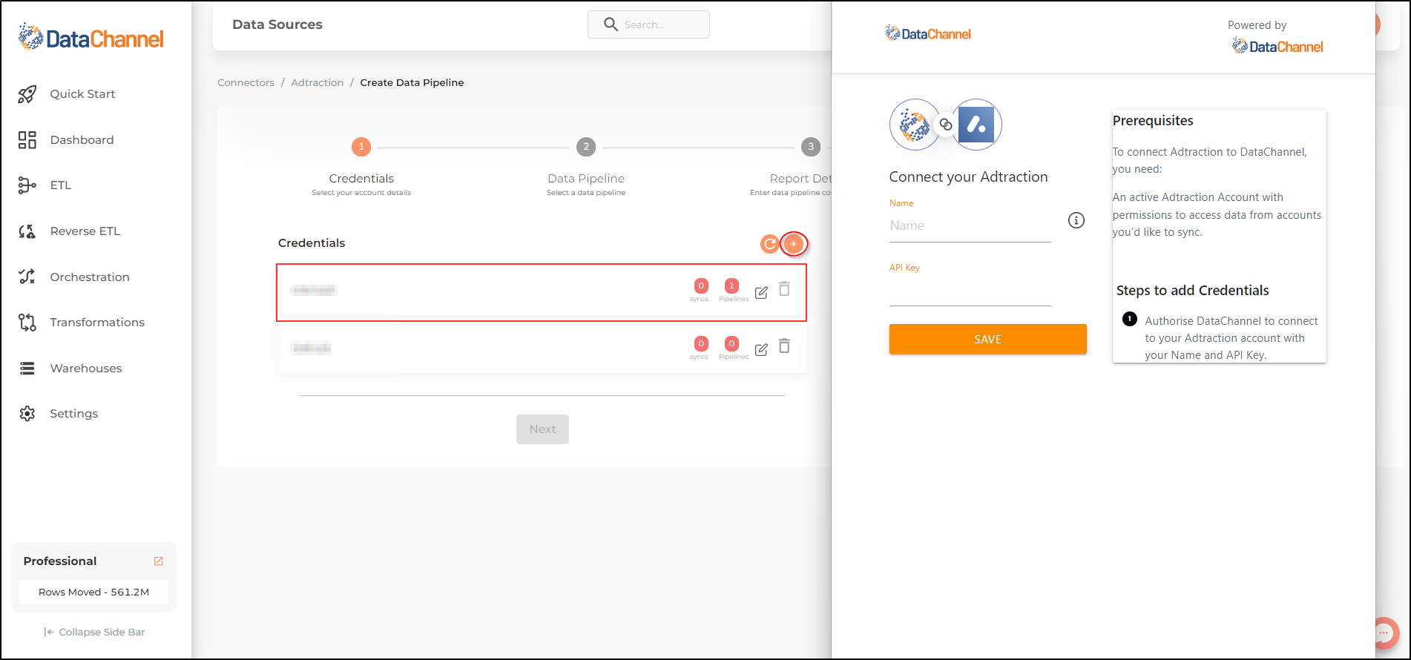This screenshot has height=660, width=1411.
Task: Click the Warehouses stack icon
Action: click(27, 369)
